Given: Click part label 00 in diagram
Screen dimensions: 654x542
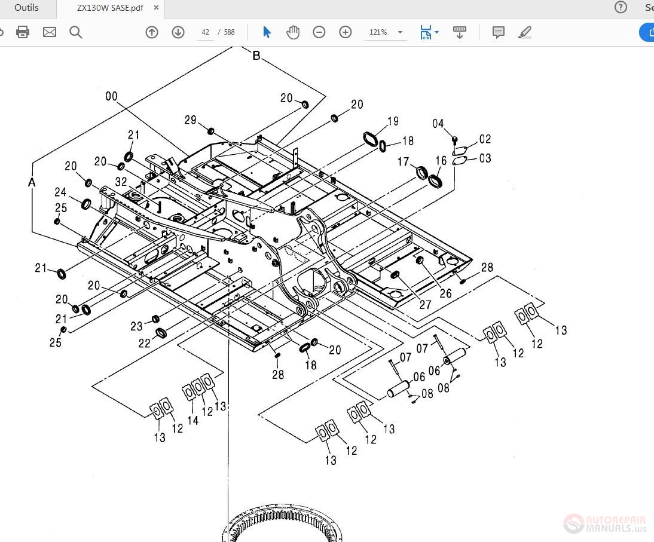Looking at the screenshot, I should tap(111, 96).
